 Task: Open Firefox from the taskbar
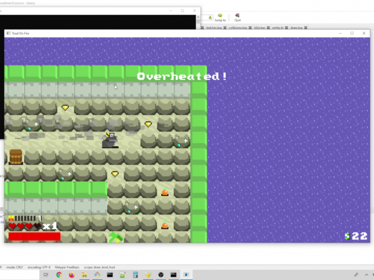click(x=72, y=275)
